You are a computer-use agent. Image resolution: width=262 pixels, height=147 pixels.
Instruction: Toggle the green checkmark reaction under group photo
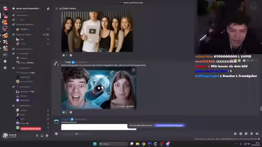[65, 55]
